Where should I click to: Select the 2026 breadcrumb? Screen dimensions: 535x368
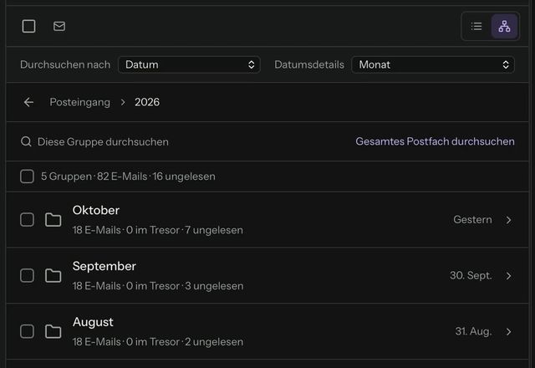click(147, 102)
